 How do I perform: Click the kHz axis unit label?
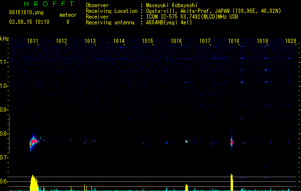point(4,39)
